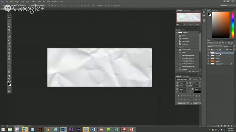Select the Lasso tool

click(x=9, y=23)
